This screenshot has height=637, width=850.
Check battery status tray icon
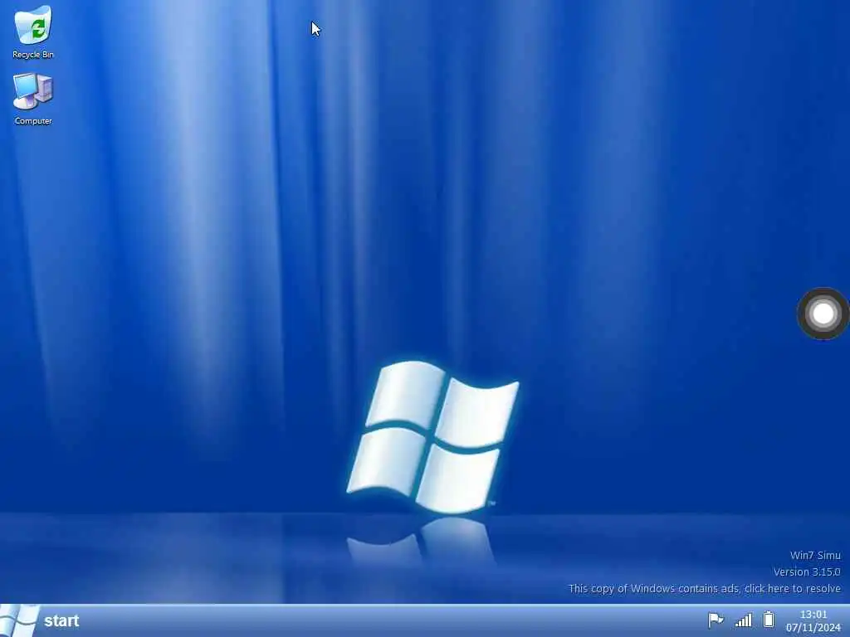click(x=769, y=619)
